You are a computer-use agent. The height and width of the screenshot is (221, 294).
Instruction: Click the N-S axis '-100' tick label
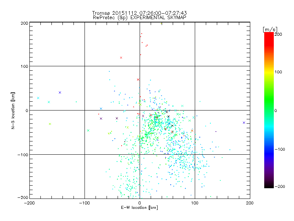tap(23, 155)
